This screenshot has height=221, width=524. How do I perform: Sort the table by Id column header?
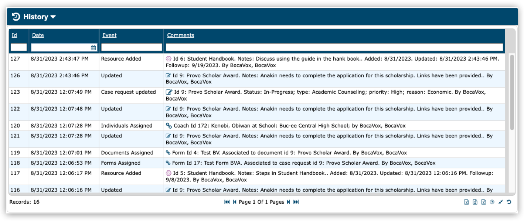tap(14, 35)
